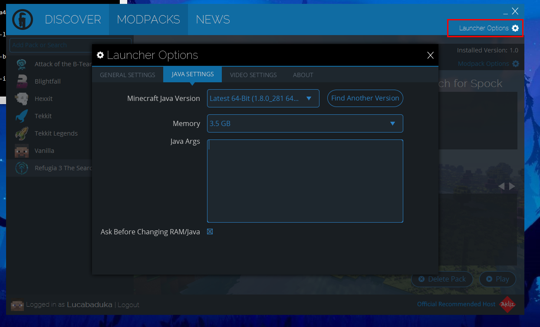Select the Vanilla Steve head icon
This screenshot has height=327, width=540.
click(x=22, y=151)
